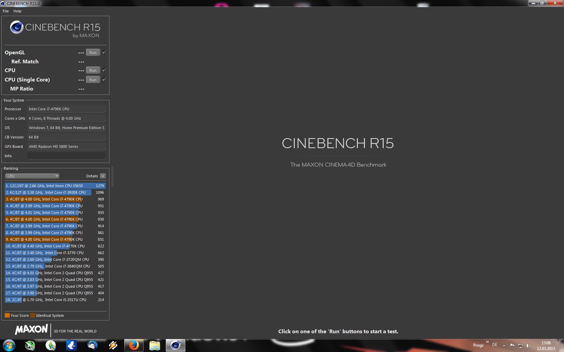Click the Cinebench taskbar icon

[x=175, y=345]
